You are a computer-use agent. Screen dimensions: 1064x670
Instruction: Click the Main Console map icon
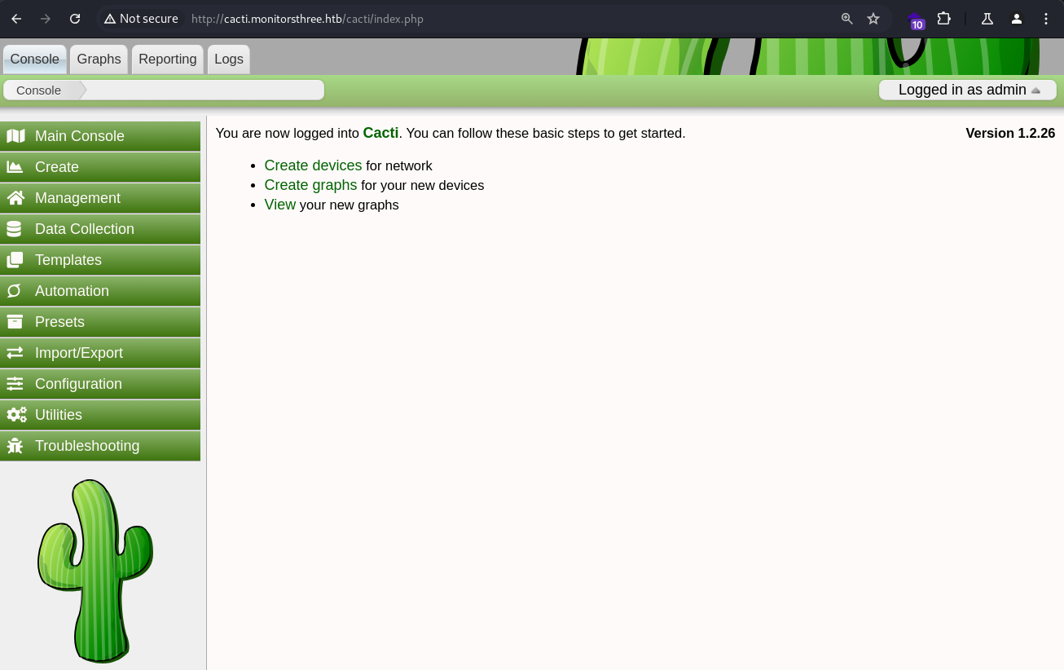(15, 136)
